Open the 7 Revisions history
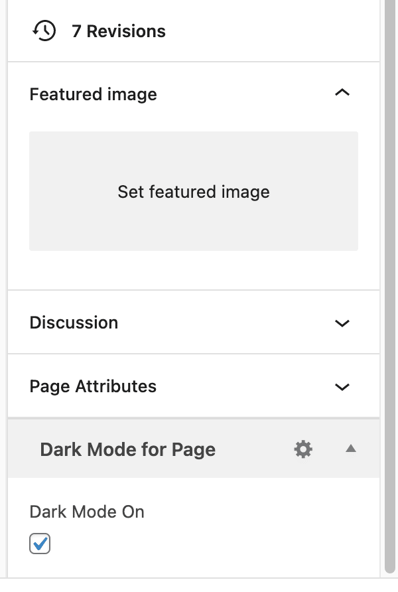Viewport: 398px width, 592px height. click(119, 31)
